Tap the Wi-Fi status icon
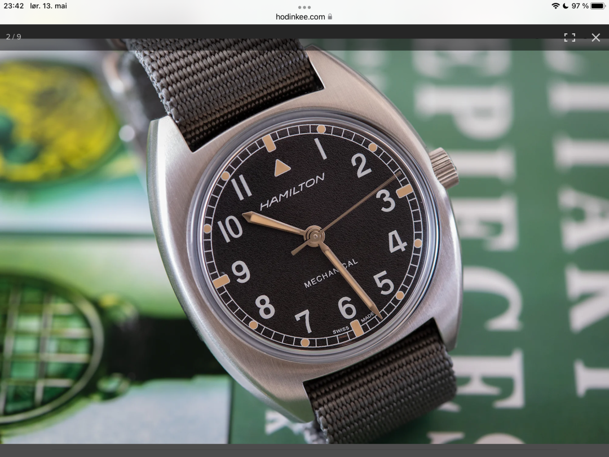 [x=555, y=6]
